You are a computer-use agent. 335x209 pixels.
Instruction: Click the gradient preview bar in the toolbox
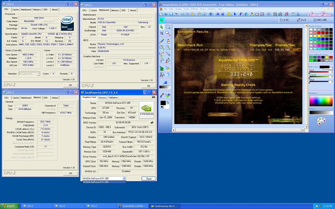click(x=165, y=87)
